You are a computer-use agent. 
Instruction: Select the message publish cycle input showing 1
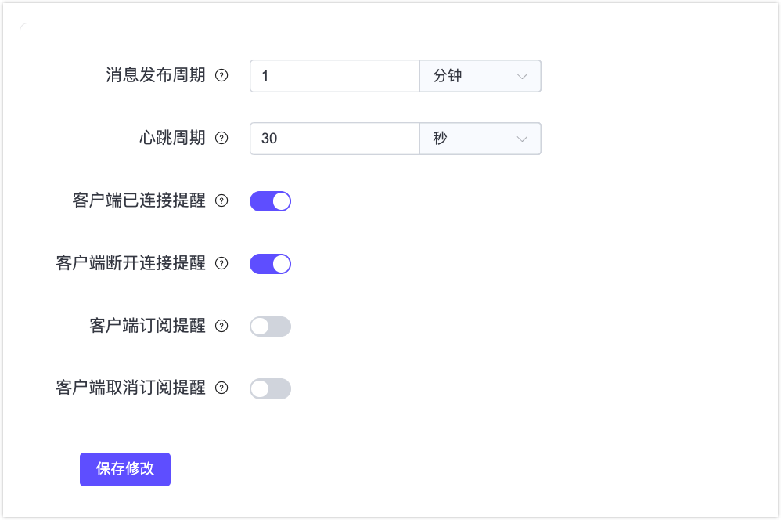point(334,76)
